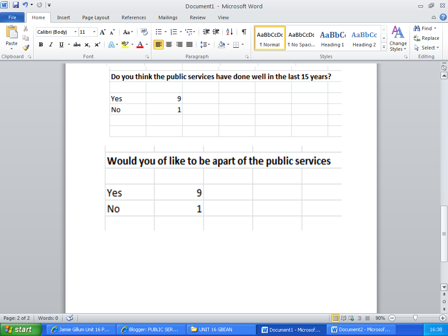This screenshot has height=336, width=448.
Task: Click the Clear Formatting icon
Action: [144, 32]
